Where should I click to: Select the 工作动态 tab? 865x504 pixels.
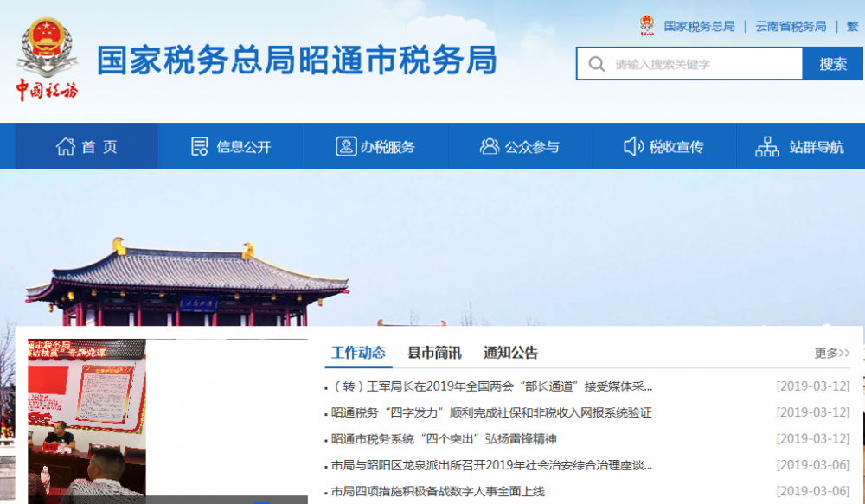coord(357,353)
